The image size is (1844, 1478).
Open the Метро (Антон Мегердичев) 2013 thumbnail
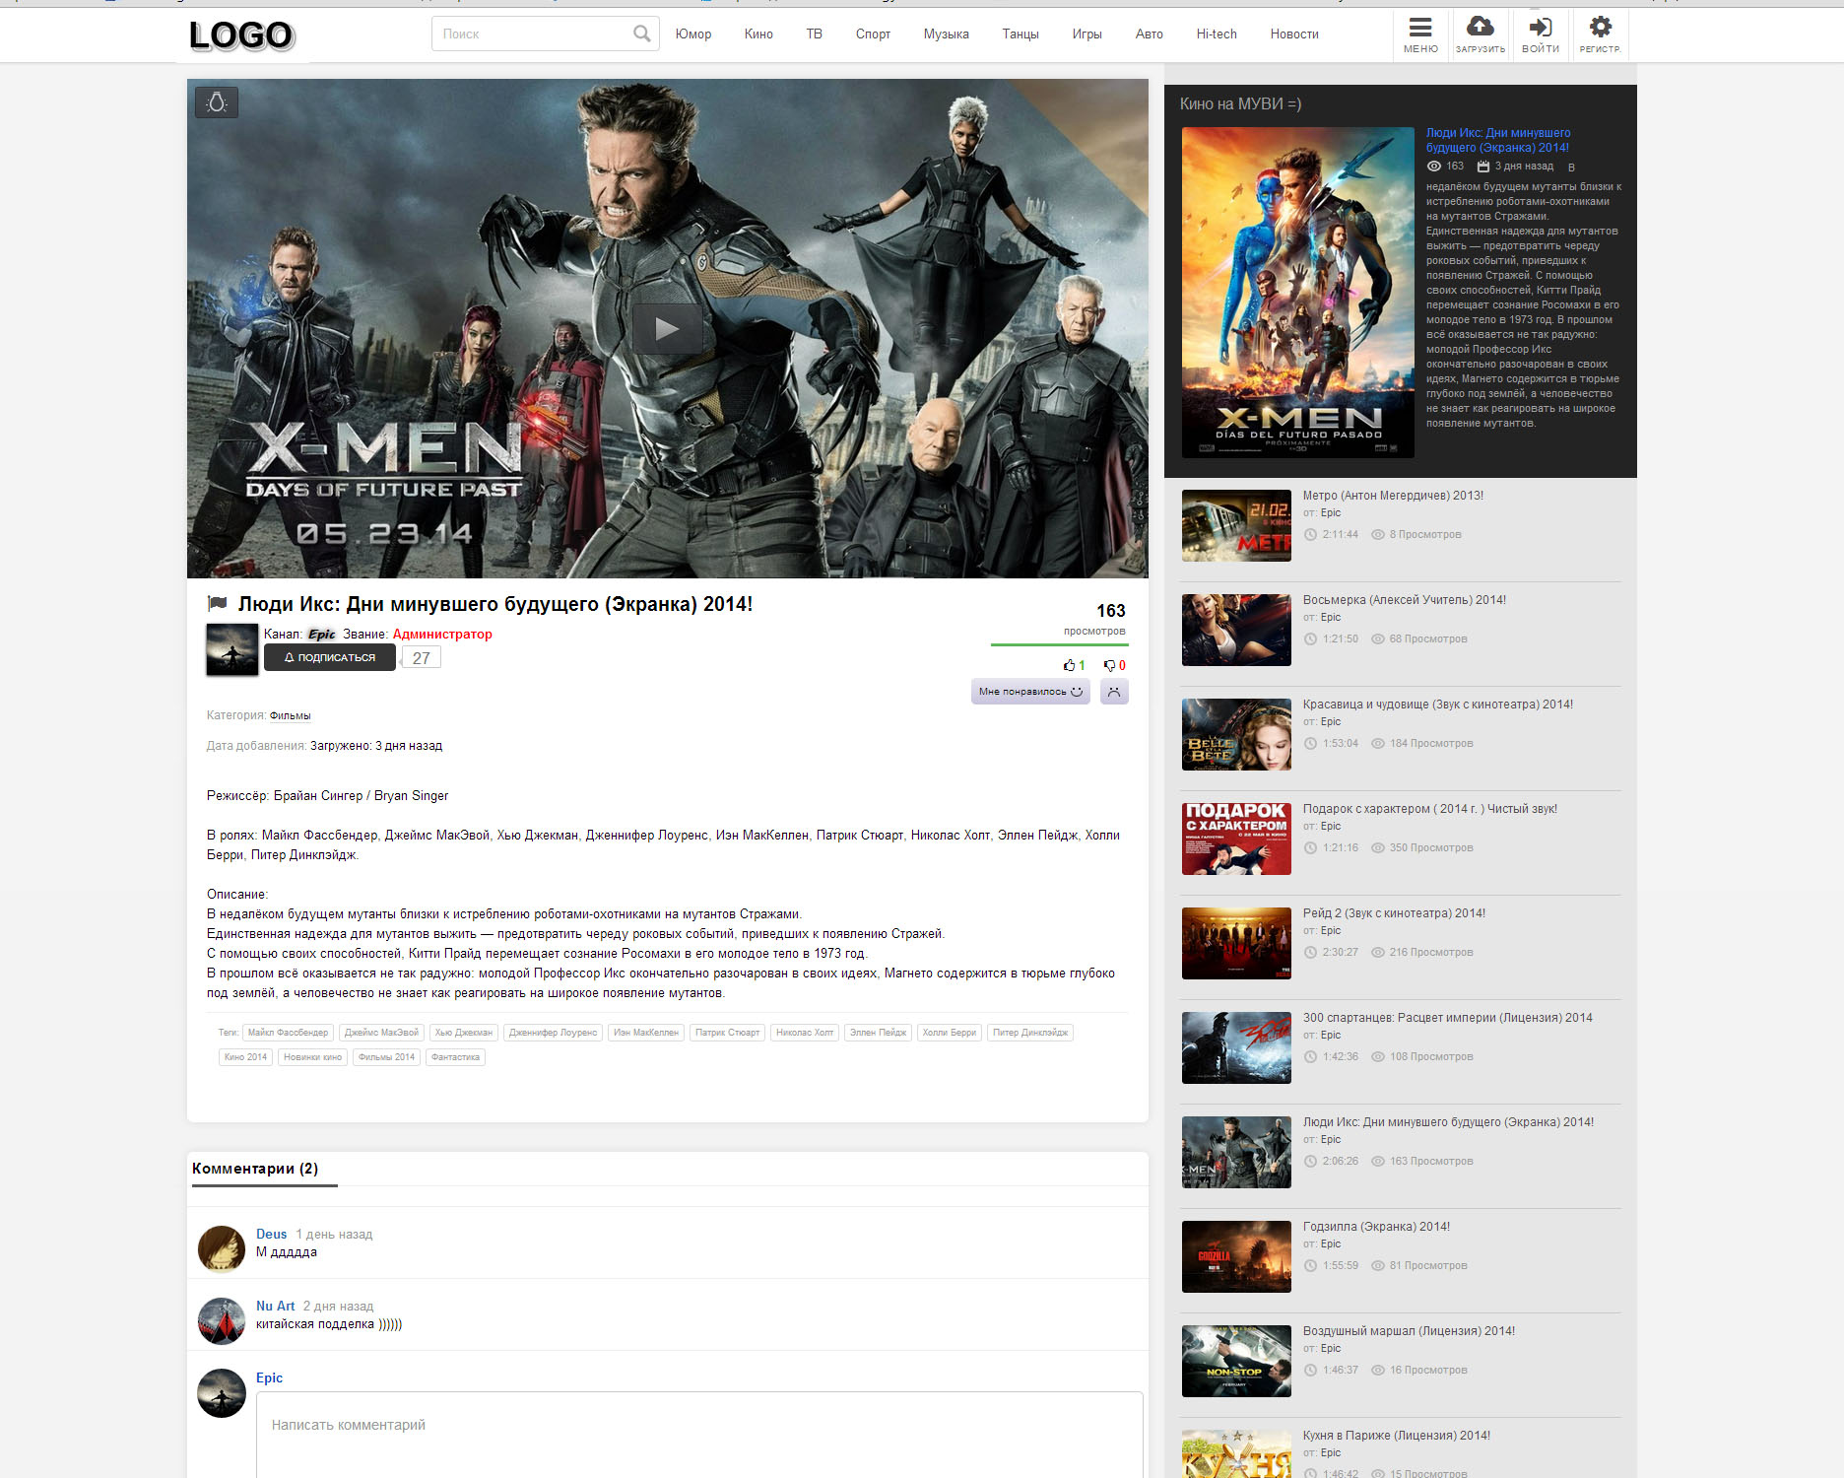(x=1236, y=526)
